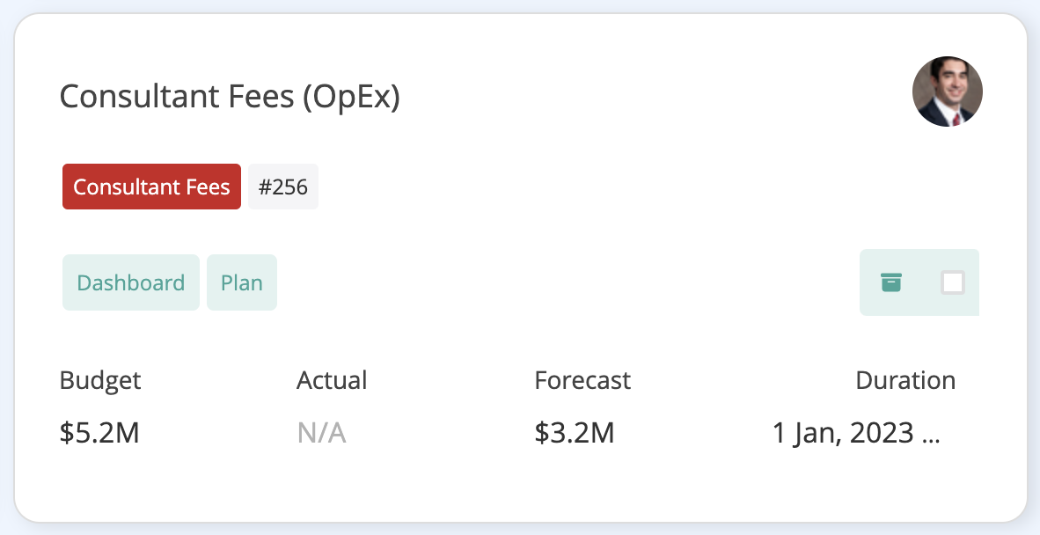Click the Forecast column label
Viewport: 1040px width, 535px height.
coord(582,380)
